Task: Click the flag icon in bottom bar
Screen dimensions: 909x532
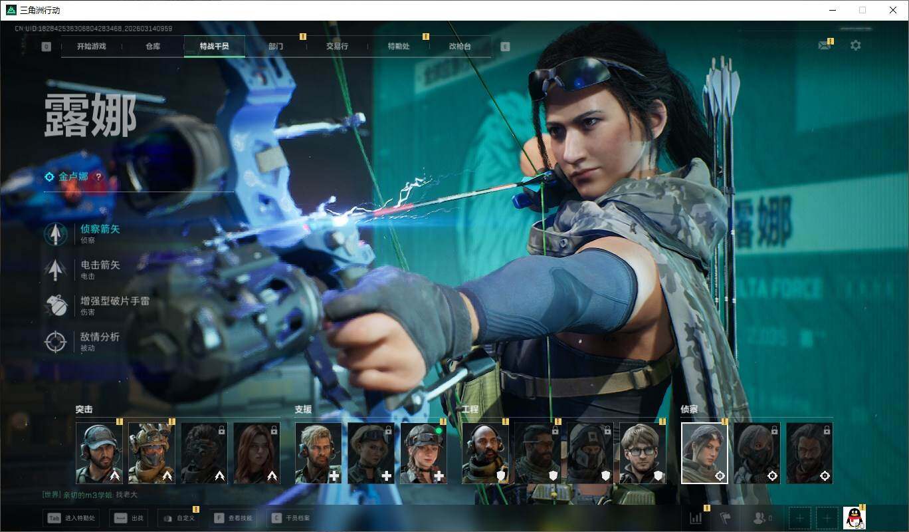Action: 725,518
